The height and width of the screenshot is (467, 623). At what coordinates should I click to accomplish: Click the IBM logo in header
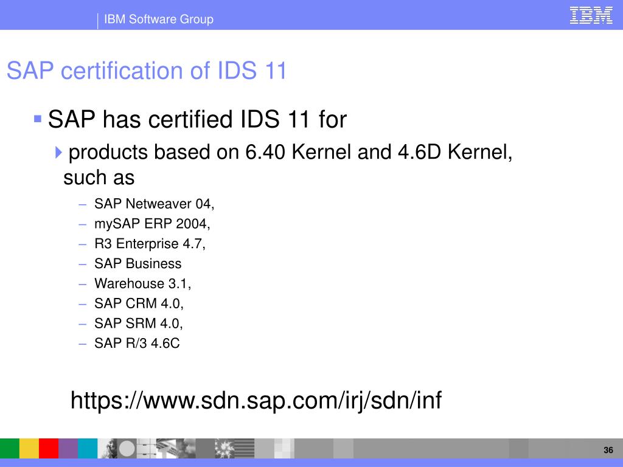click(591, 15)
